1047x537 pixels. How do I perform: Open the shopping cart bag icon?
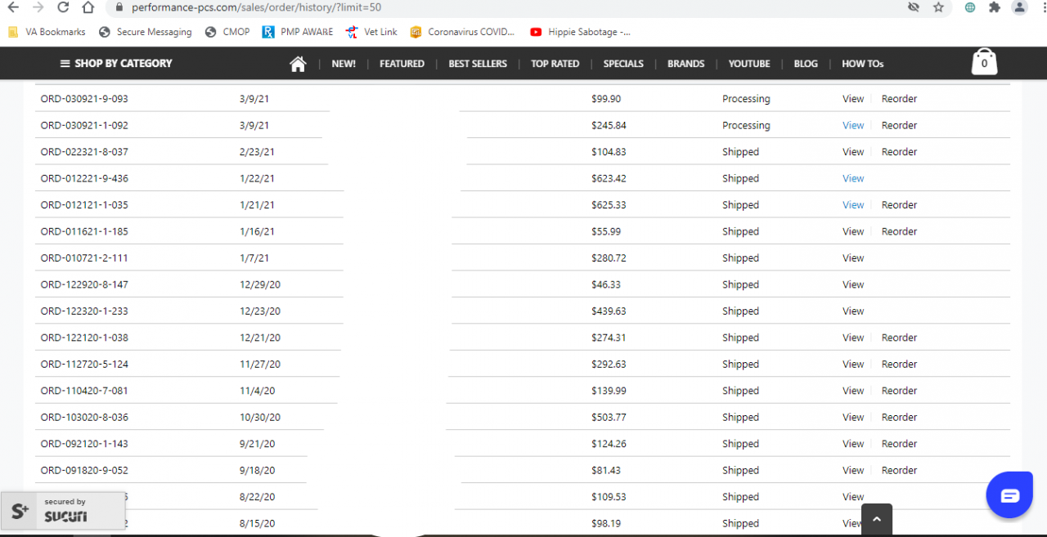[984, 63]
